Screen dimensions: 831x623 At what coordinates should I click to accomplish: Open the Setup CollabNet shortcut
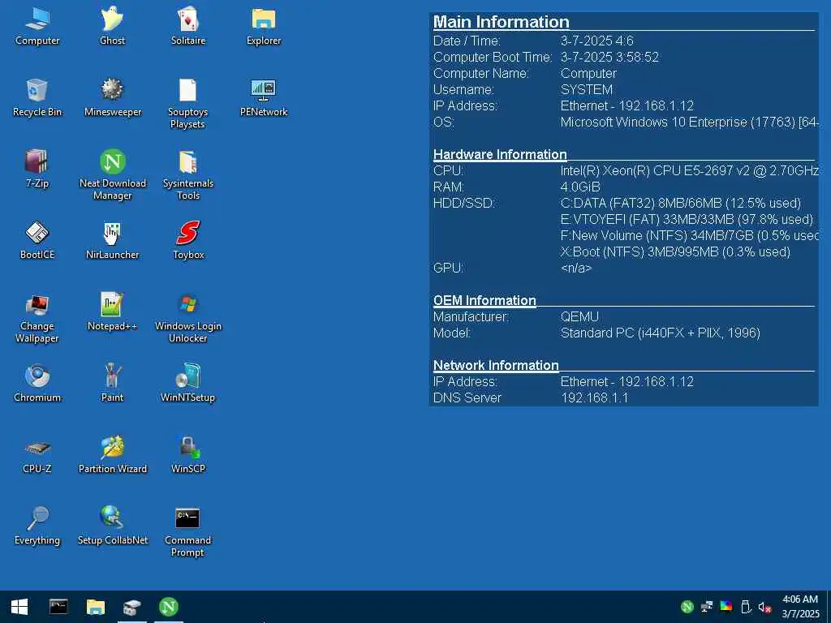[x=112, y=526]
